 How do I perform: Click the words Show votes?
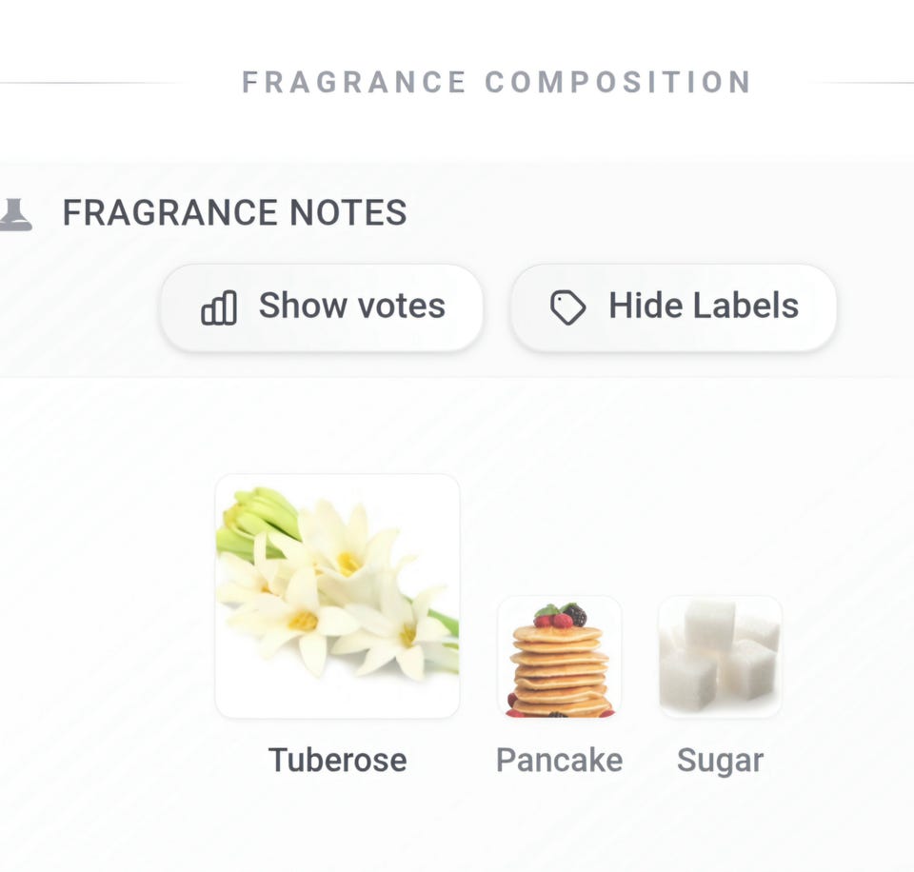click(x=352, y=306)
